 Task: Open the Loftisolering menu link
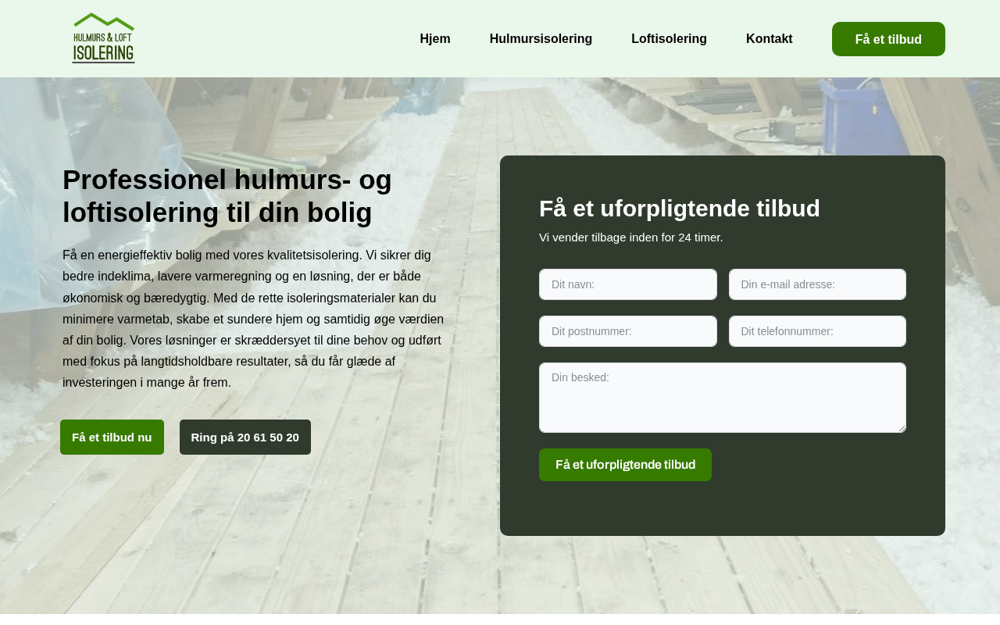[669, 39]
